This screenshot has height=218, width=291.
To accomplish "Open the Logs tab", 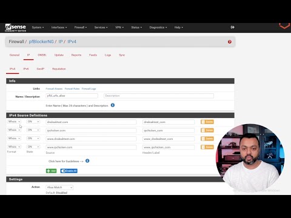I will click(108, 55).
